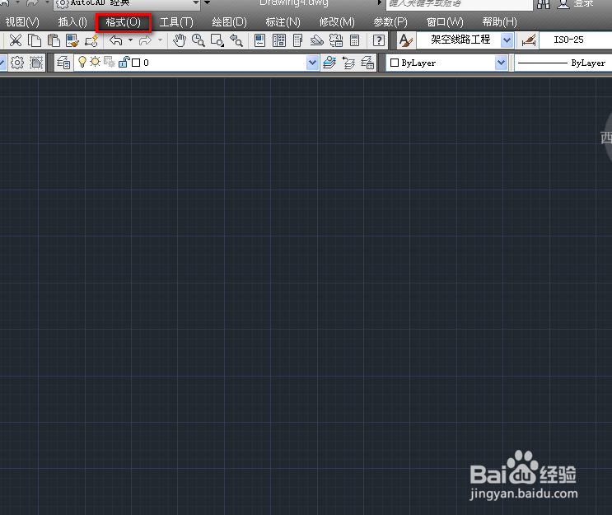This screenshot has width=612, height=515.
Task: Open the DesignCenter icon
Action: [279, 40]
